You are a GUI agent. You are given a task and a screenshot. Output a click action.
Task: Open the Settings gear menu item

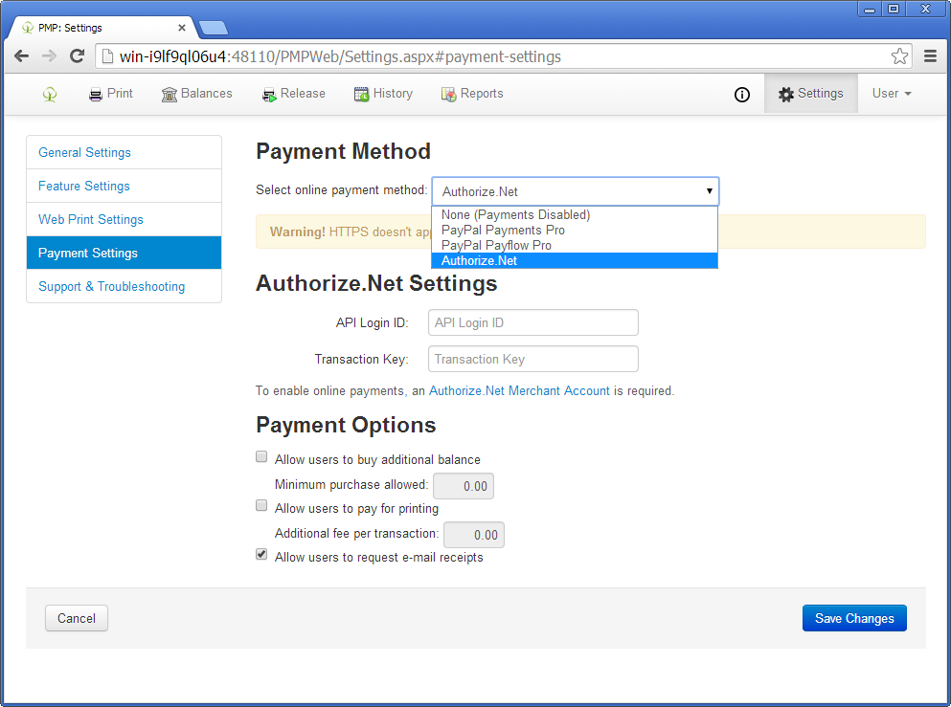[811, 94]
